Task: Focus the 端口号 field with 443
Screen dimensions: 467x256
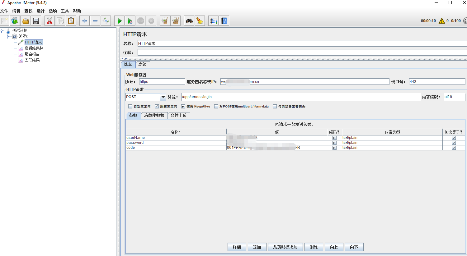Action: [437, 82]
